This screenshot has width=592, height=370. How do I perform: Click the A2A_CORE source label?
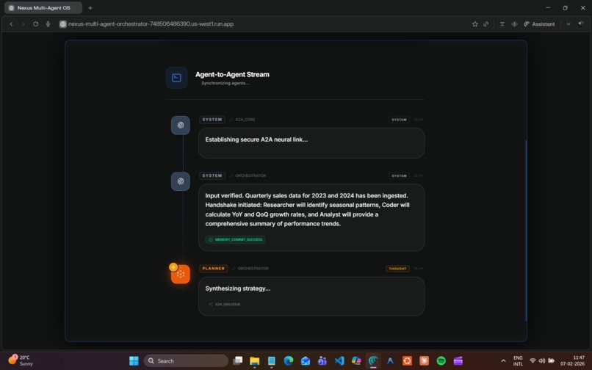click(245, 120)
